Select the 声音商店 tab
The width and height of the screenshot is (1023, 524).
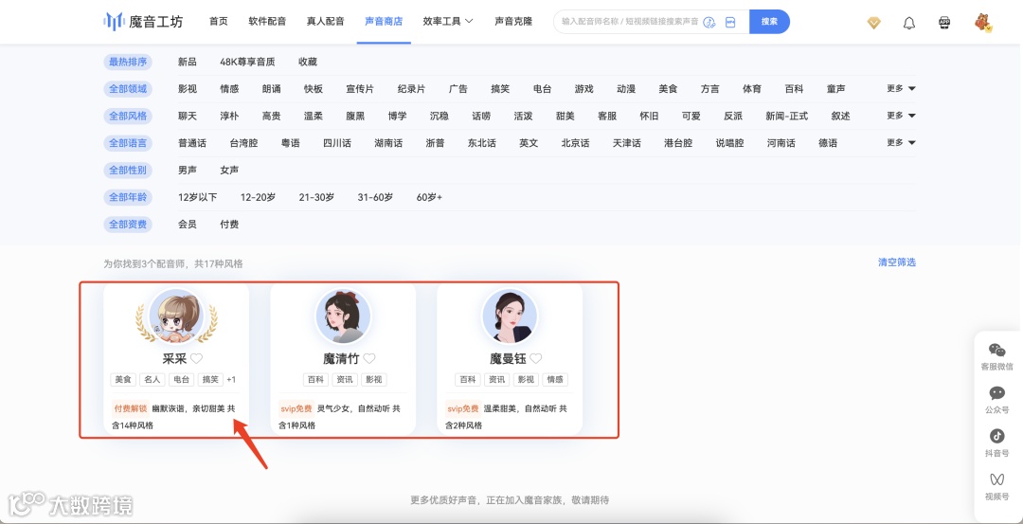click(x=384, y=22)
